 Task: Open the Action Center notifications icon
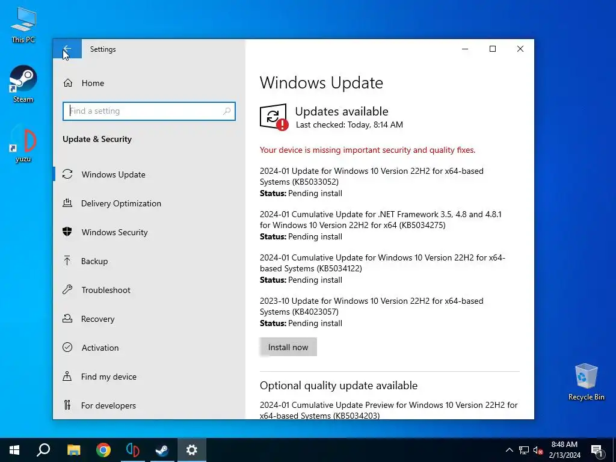(597, 450)
